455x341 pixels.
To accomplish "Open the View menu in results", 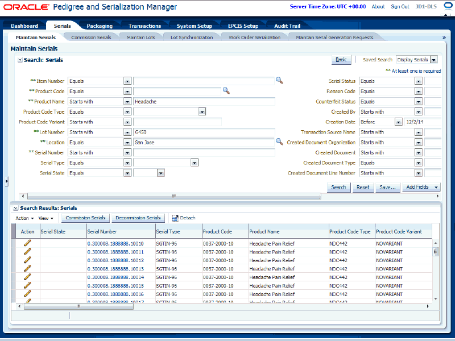I will [x=46, y=218].
